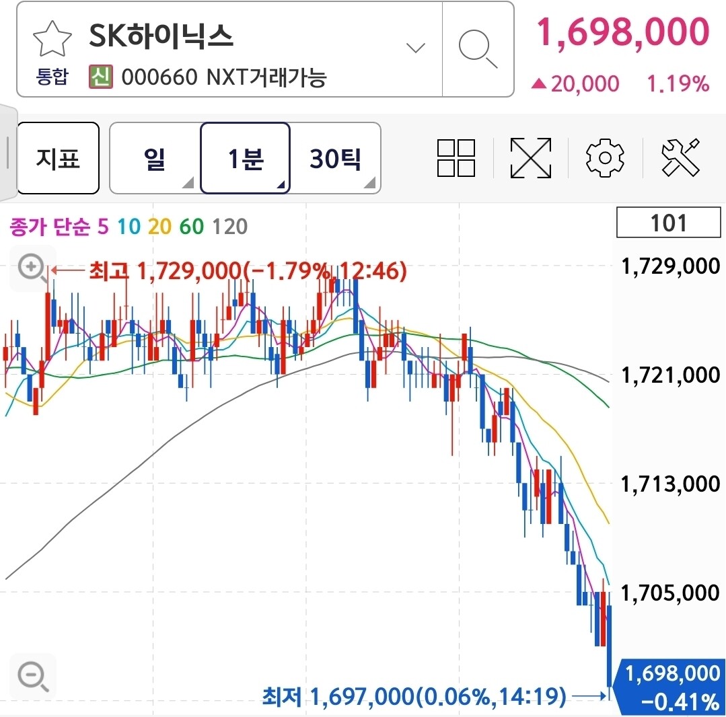
Task: Open the drawing tools wrench icon
Action: pos(680,158)
